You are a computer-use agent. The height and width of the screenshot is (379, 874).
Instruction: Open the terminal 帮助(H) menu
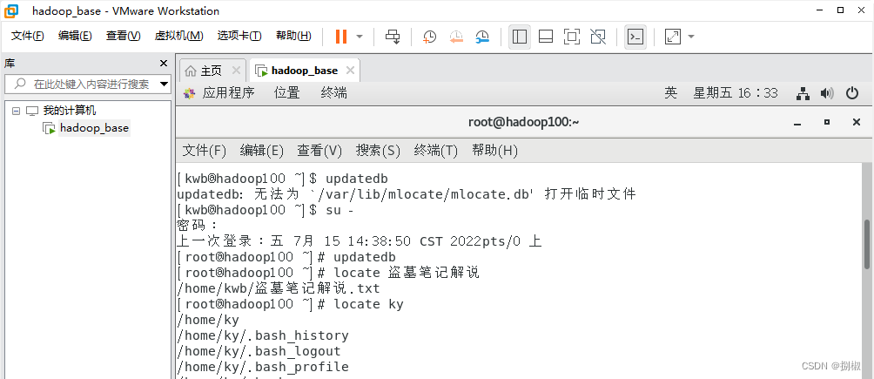[495, 150]
